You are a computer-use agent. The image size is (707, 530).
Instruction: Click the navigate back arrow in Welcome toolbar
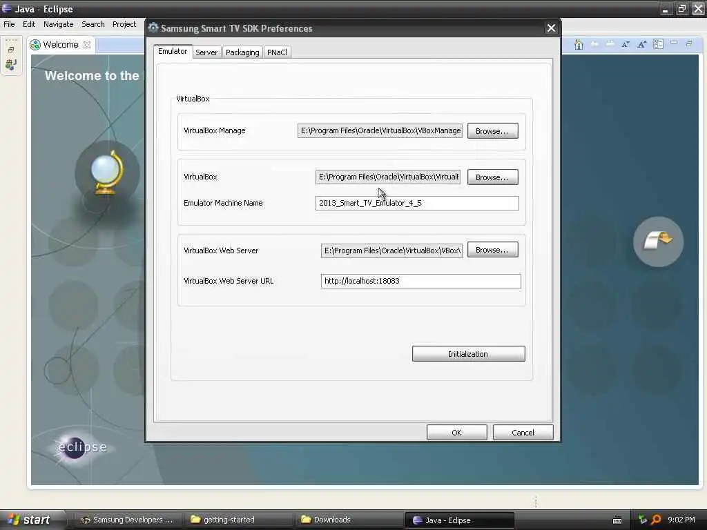(x=594, y=43)
